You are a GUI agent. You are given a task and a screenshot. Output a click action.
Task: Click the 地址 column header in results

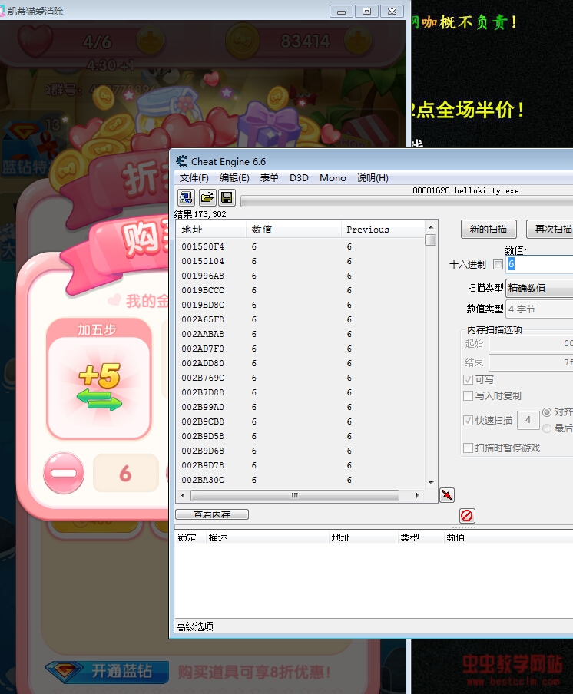point(212,230)
